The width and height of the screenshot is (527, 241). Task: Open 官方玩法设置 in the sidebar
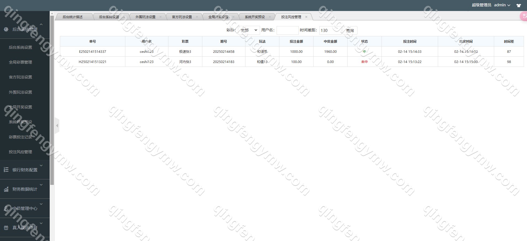pyautogui.click(x=20, y=77)
